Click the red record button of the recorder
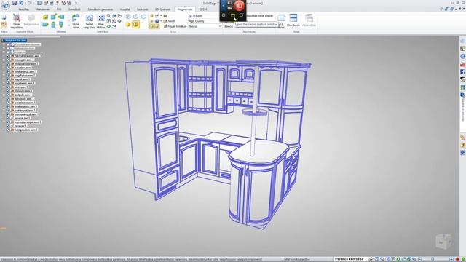Image resolution: width=466 pixels, height=262 pixels. point(240,5)
